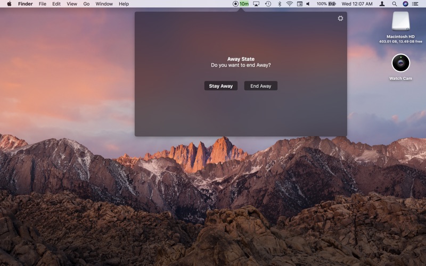This screenshot has height=266, width=426.
Task: Open the Edit menu
Action: (x=56, y=4)
